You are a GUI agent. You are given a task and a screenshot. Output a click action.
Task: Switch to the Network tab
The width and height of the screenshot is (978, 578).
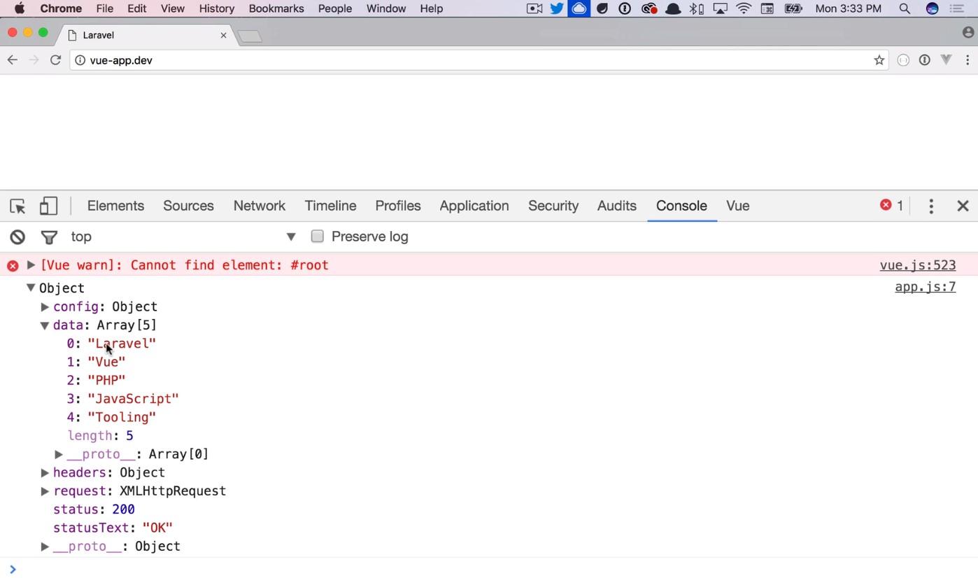click(x=259, y=206)
